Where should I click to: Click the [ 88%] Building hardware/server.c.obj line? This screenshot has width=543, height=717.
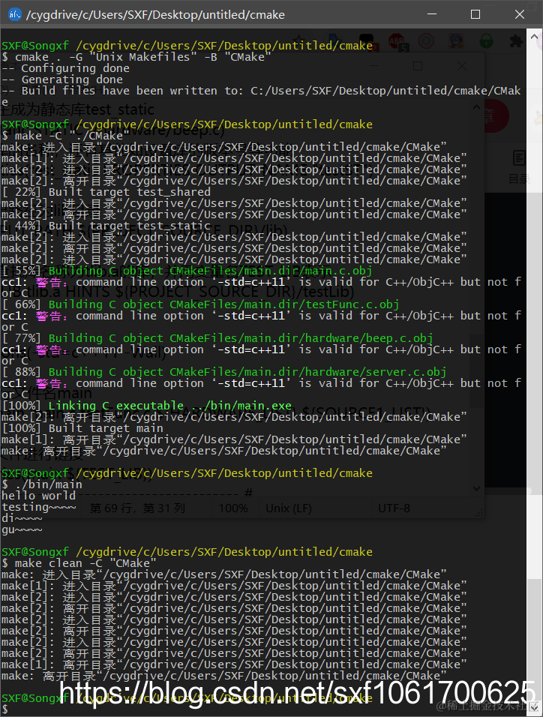(224, 372)
